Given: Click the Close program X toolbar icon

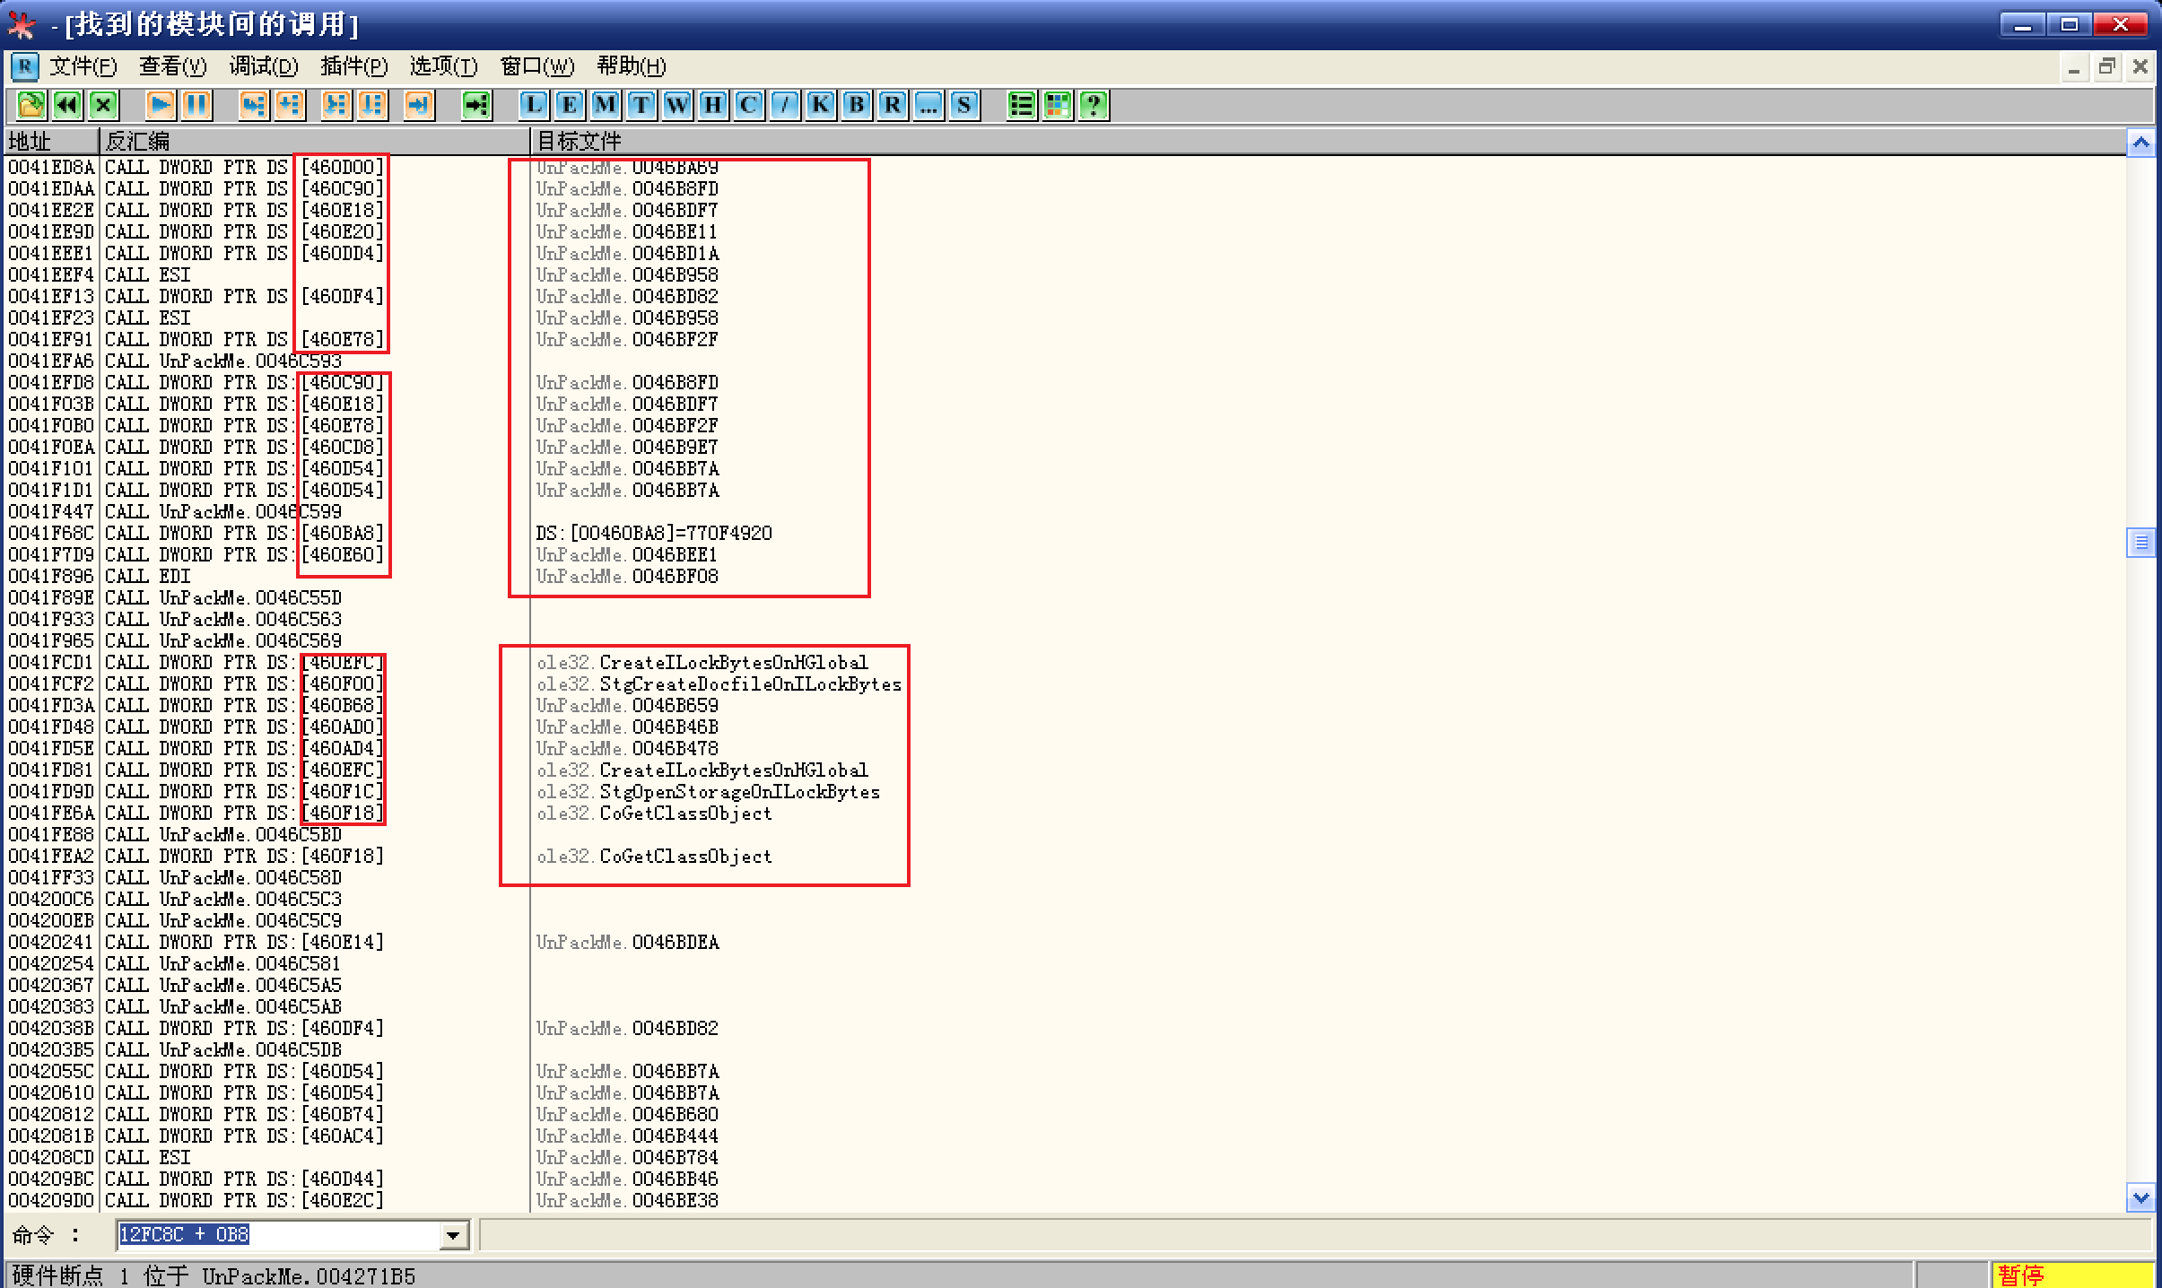Looking at the screenshot, I should click(103, 105).
